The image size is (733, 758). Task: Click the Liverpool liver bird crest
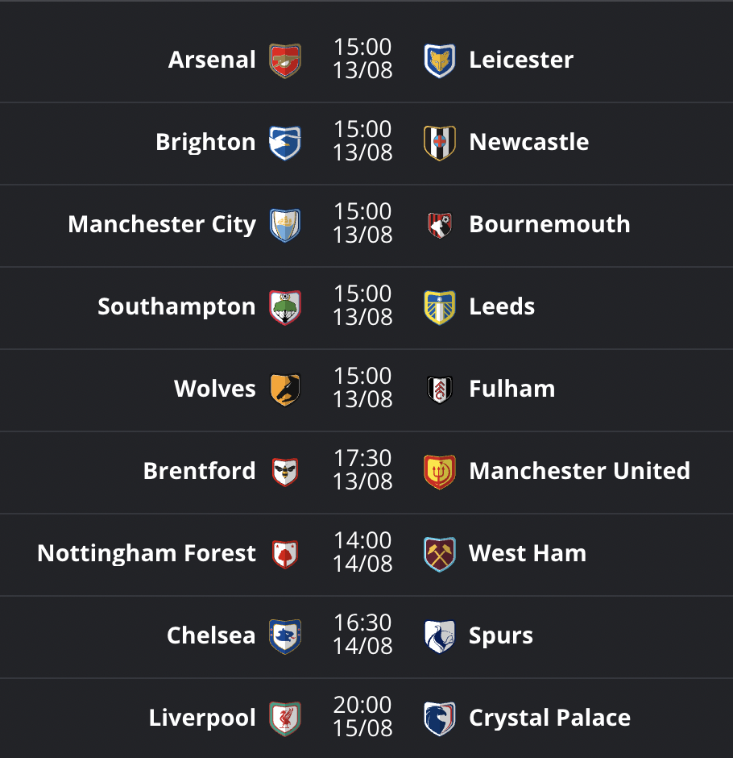pos(285,716)
